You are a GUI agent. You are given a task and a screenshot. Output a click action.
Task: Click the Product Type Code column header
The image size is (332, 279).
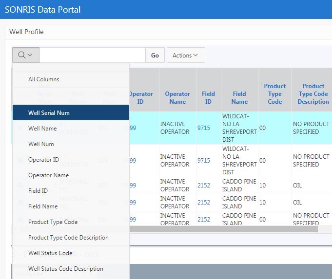pyautogui.click(x=274, y=94)
